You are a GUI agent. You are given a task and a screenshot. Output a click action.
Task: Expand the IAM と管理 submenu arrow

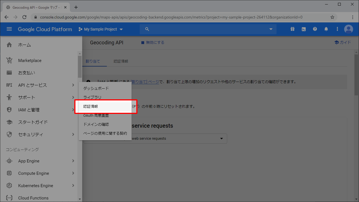(73, 110)
